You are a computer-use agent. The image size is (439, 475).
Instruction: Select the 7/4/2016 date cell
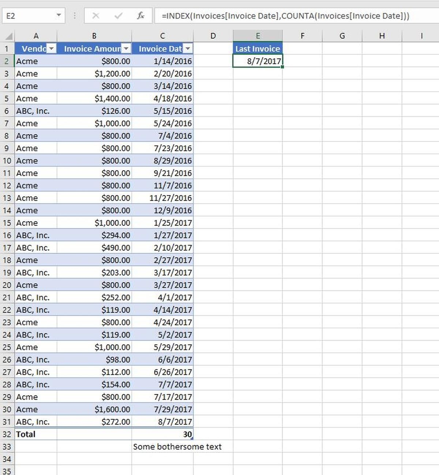point(162,136)
